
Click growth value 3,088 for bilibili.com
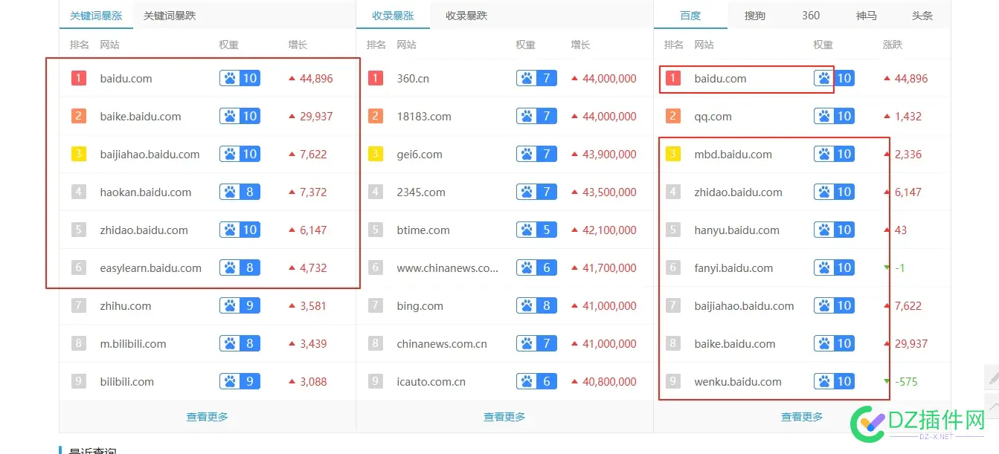313,382
